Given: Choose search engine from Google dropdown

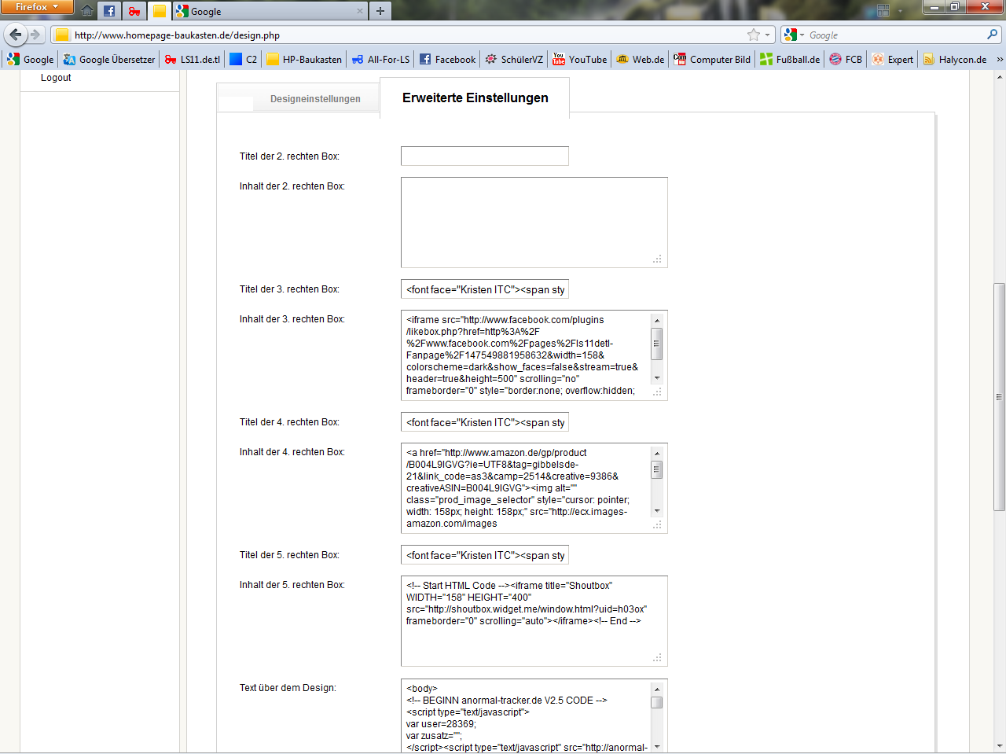Looking at the screenshot, I should coord(794,35).
